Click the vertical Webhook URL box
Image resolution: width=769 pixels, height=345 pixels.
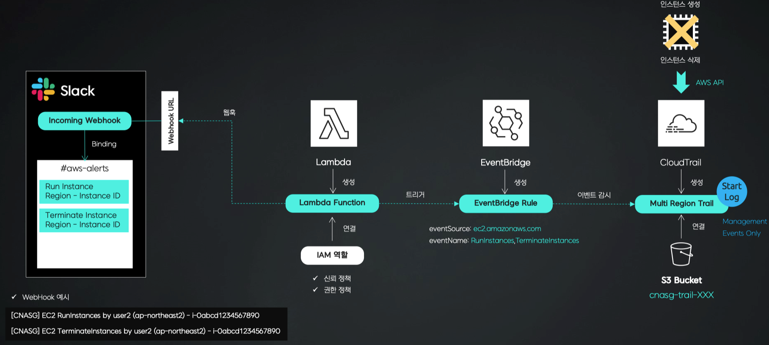[170, 121]
